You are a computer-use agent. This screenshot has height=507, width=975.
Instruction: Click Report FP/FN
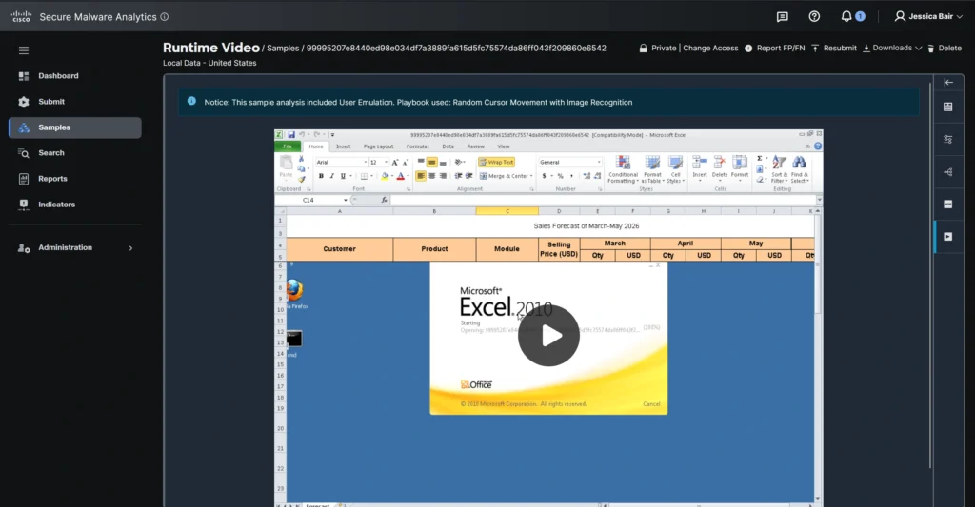(775, 48)
